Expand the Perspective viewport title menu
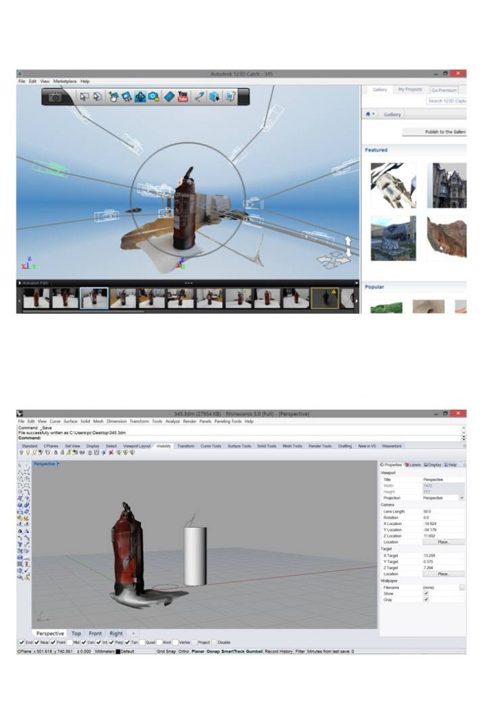Viewport: 487px width, 703px height. pos(58,464)
